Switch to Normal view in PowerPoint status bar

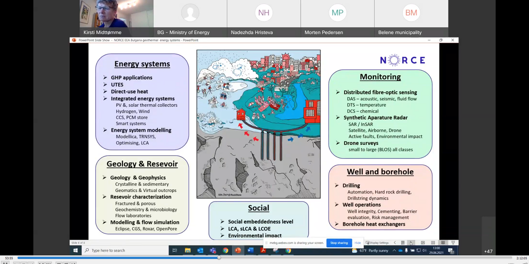click(423, 242)
